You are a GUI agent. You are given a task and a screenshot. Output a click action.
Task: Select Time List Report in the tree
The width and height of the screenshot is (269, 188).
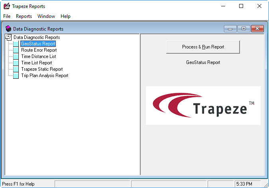click(37, 63)
